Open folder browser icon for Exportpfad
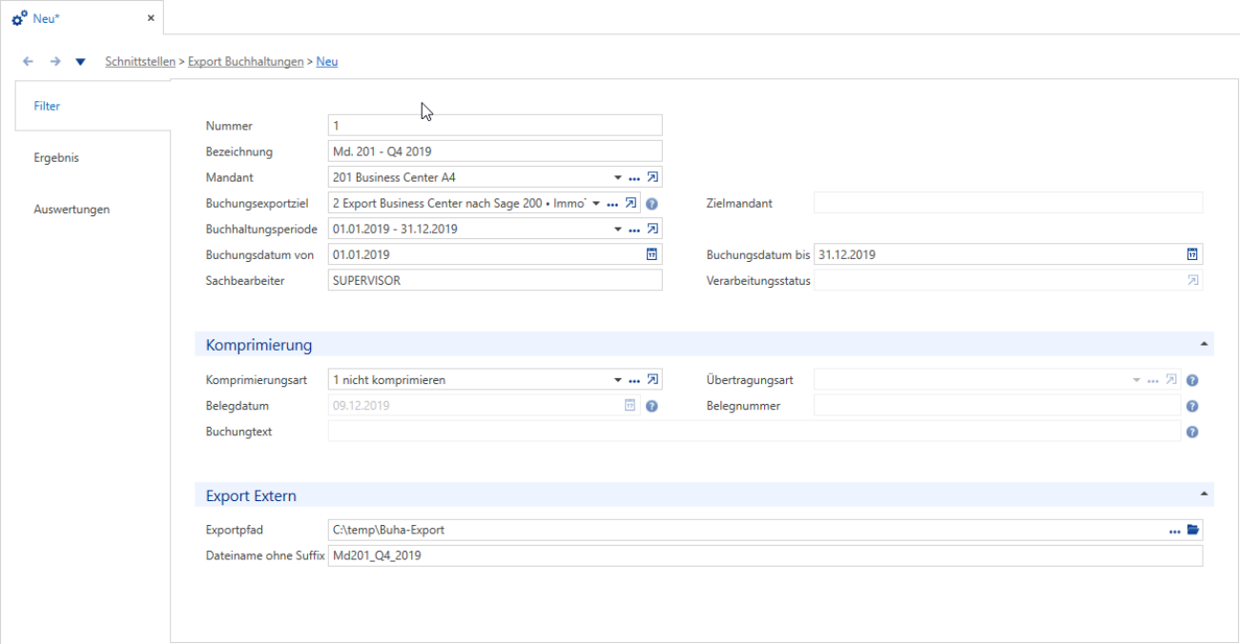This screenshot has width=1240, height=644. coord(1192,530)
